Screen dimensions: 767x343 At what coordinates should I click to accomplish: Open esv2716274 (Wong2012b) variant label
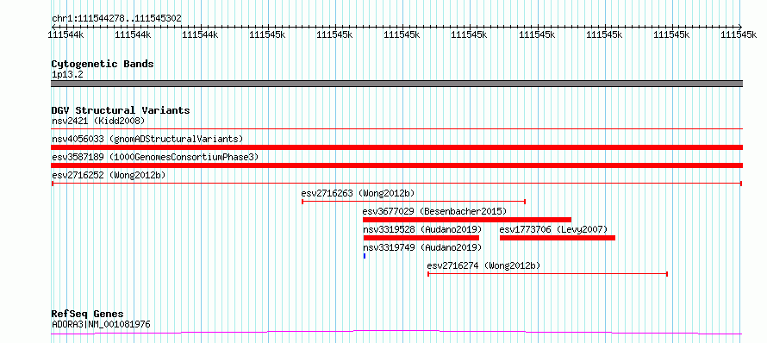(x=483, y=265)
